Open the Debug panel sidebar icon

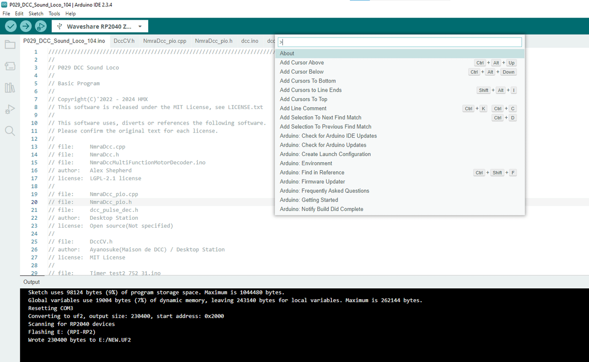pyautogui.click(x=10, y=109)
